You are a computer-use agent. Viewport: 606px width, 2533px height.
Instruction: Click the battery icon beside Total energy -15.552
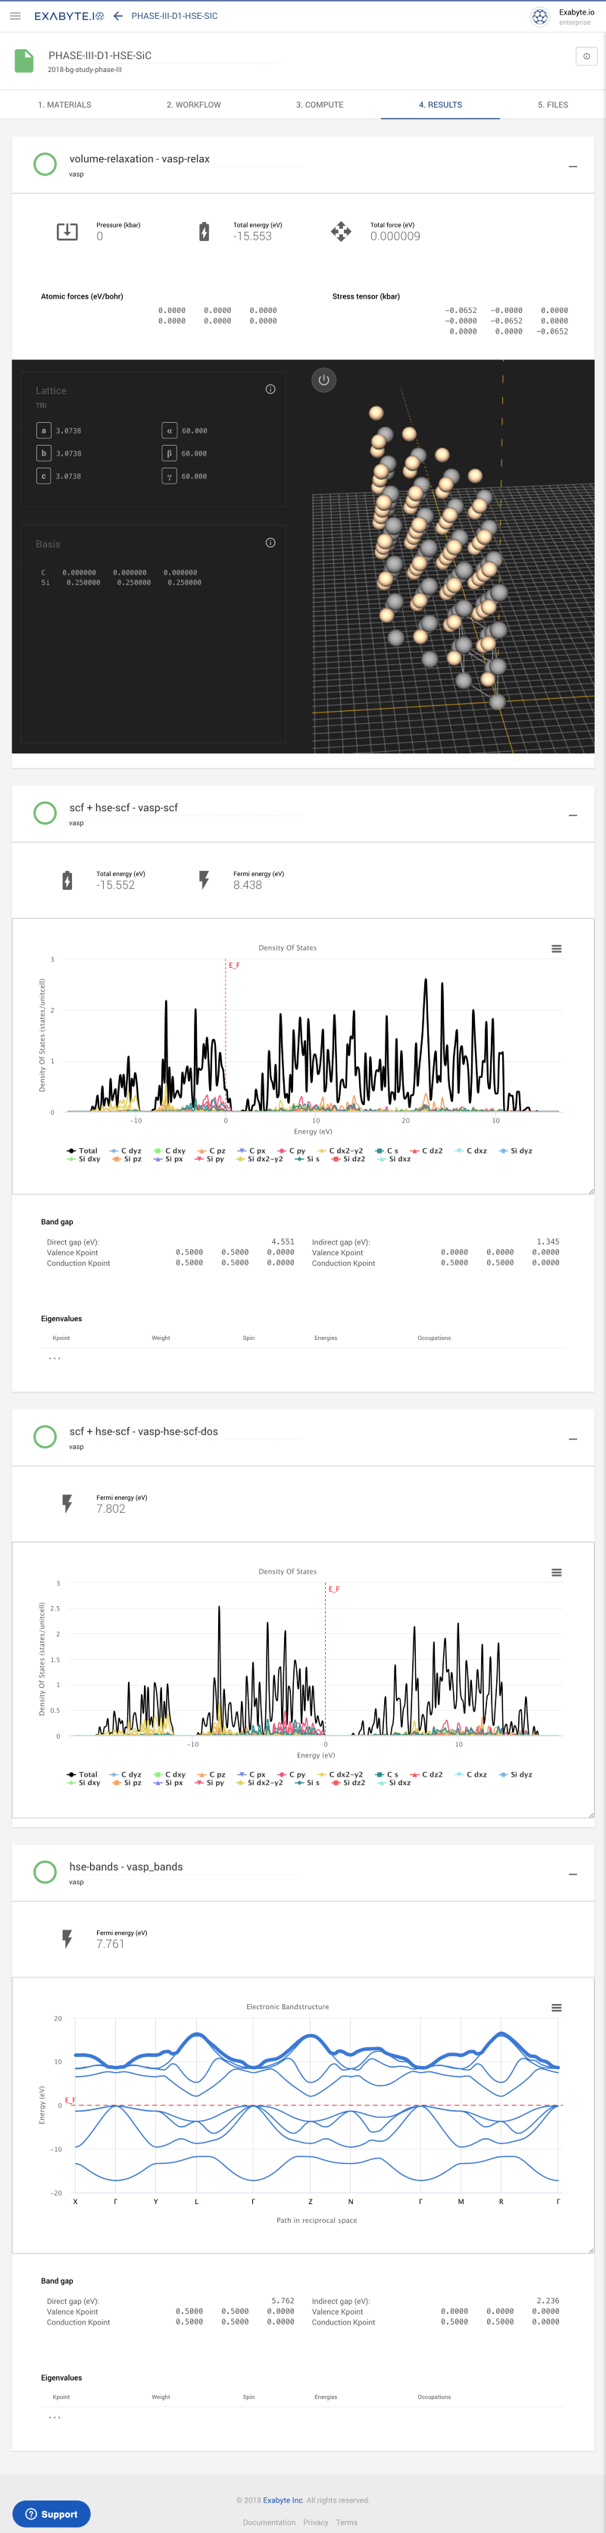tap(67, 880)
